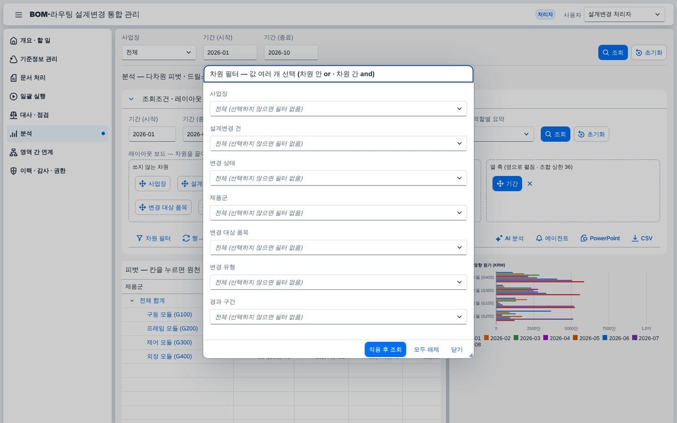The height and width of the screenshot is (423, 677).
Task: Click the 2026-04 legend swatch
Action: coord(546,338)
